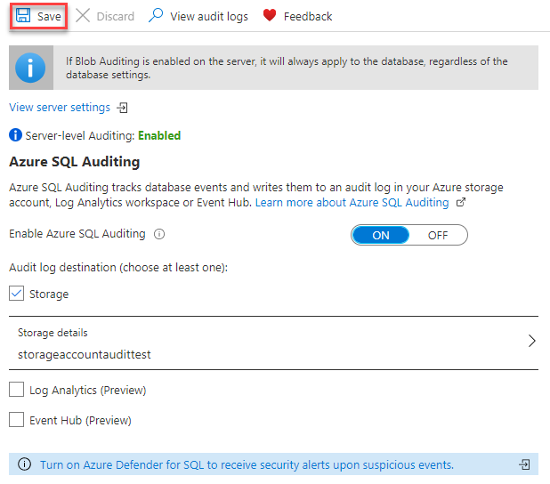
Task: Click Turn on Azure Defender for SQL link
Action: (x=247, y=464)
